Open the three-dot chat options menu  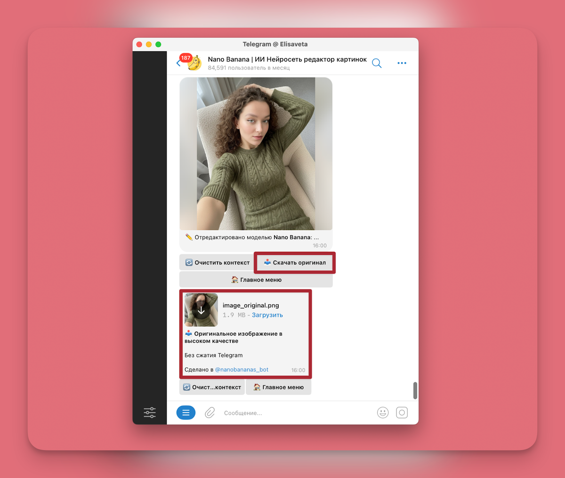tap(402, 63)
